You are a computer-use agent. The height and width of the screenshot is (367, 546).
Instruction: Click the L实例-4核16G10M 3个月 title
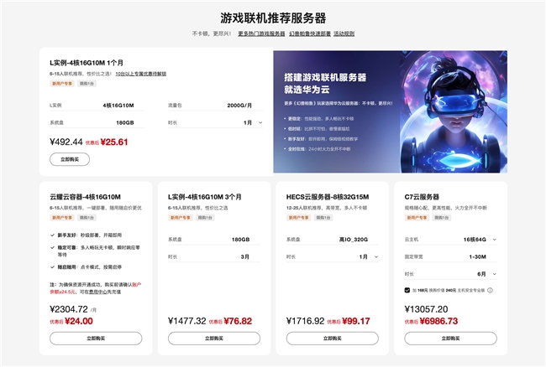point(205,197)
